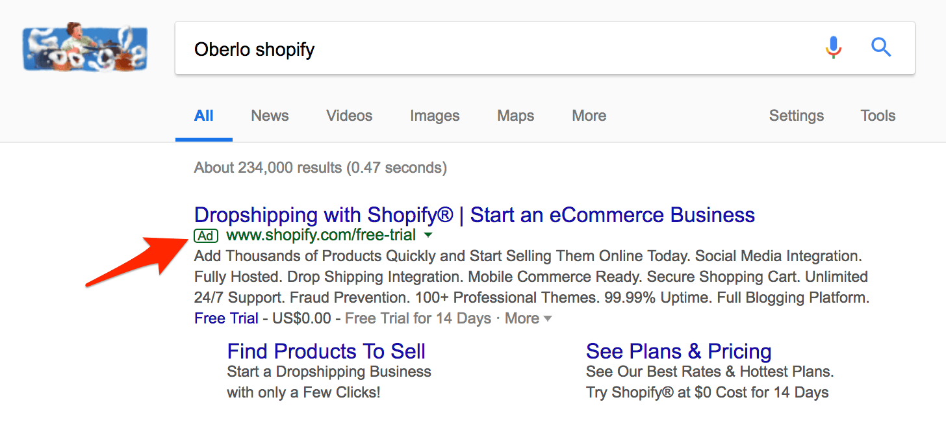Click the blue search magnifier icon
This screenshot has width=946, height=430.
click(880, 47)
